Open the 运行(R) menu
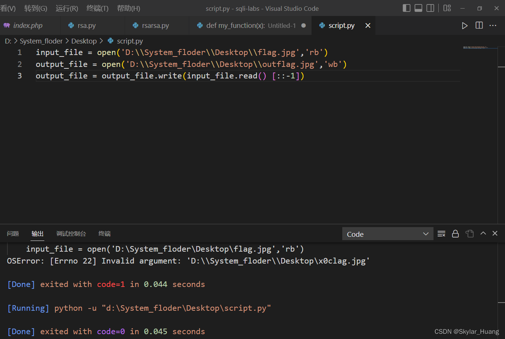This screenshot has width=505, height=339. (x=67, y=8)
